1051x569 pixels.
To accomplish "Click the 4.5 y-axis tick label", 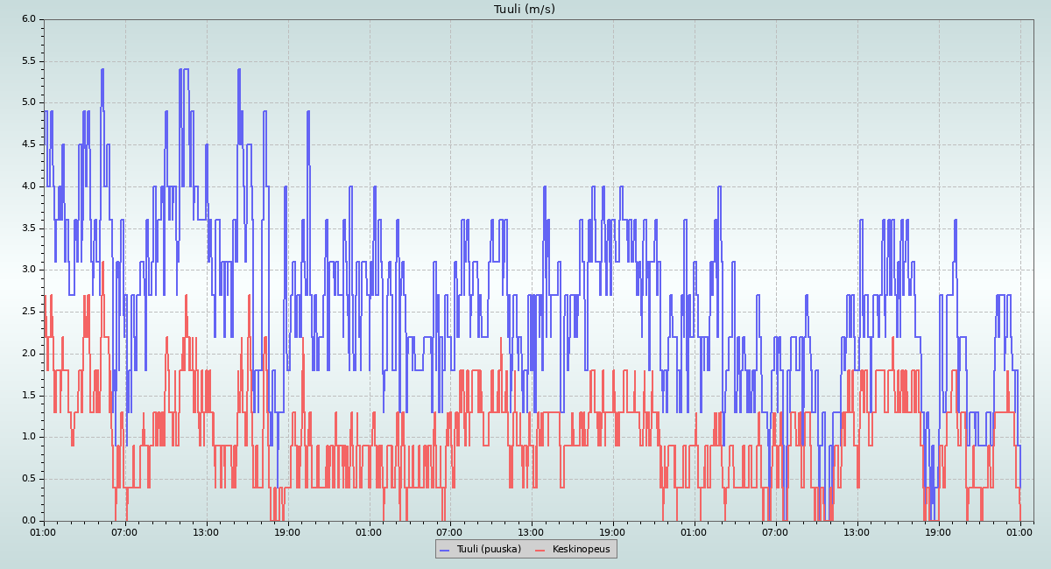I will pos(29,144).
